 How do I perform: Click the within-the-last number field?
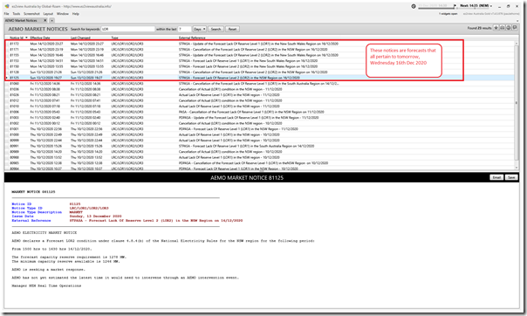[x=184, y=30]
